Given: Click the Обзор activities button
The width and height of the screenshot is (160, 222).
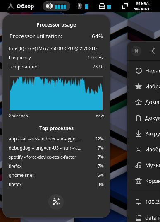Looking at the screenshot, I should (25, 6).
